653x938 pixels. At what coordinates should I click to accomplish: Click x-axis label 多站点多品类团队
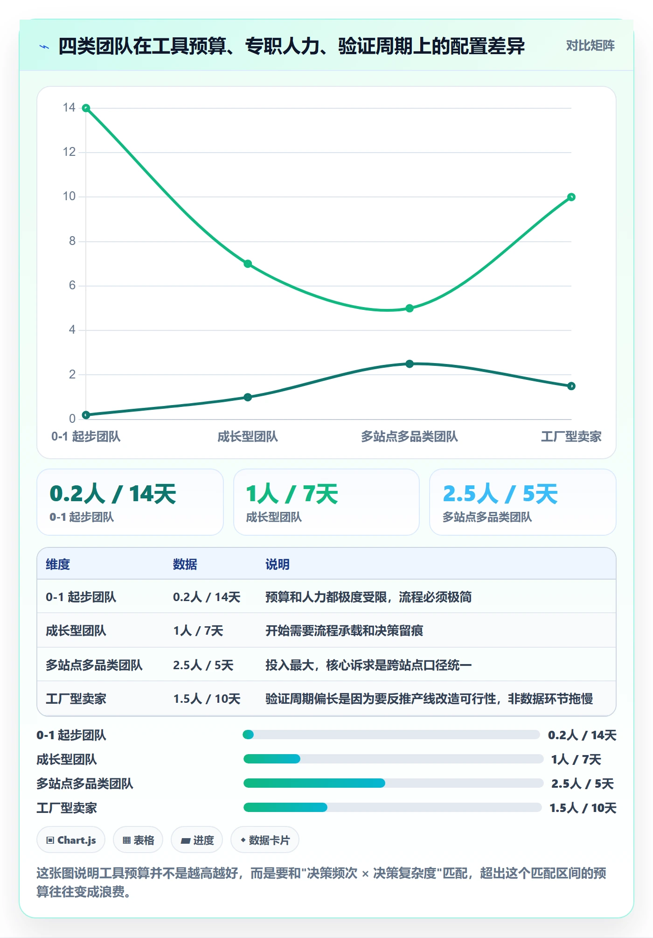tap(410, 437)
